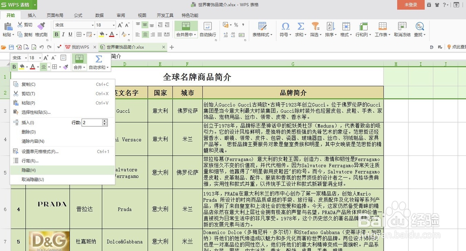Expand the Sum (求和) dropdown
The height and width of the screenshot is (251, 466).
305,35
